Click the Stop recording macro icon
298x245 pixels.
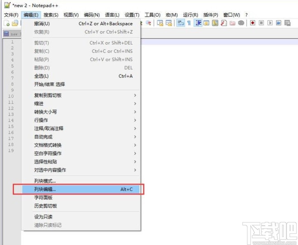click(261, 23)
